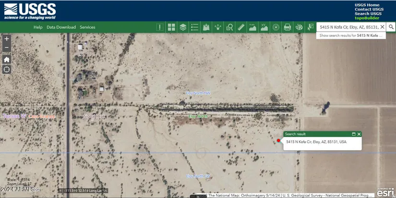Open the basemap gallery grid icon
The height and width of the screenshot is (198, 396).
[x=171, y=27]
